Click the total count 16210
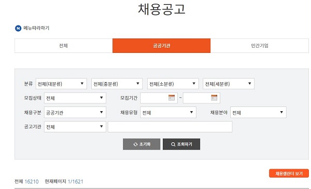 coord(32,181)
